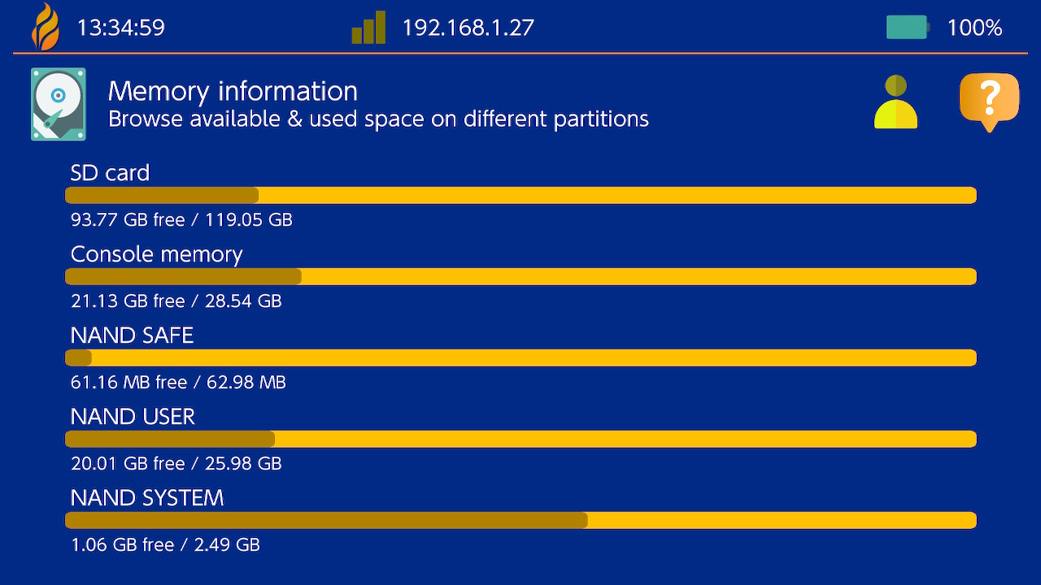The width and height of the screenshot is (1041, 585).
Task: Click the clock time 13:34:59
Action: 120,28
